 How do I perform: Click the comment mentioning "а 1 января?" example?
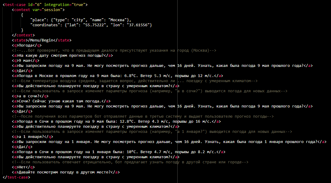[152, 131]
